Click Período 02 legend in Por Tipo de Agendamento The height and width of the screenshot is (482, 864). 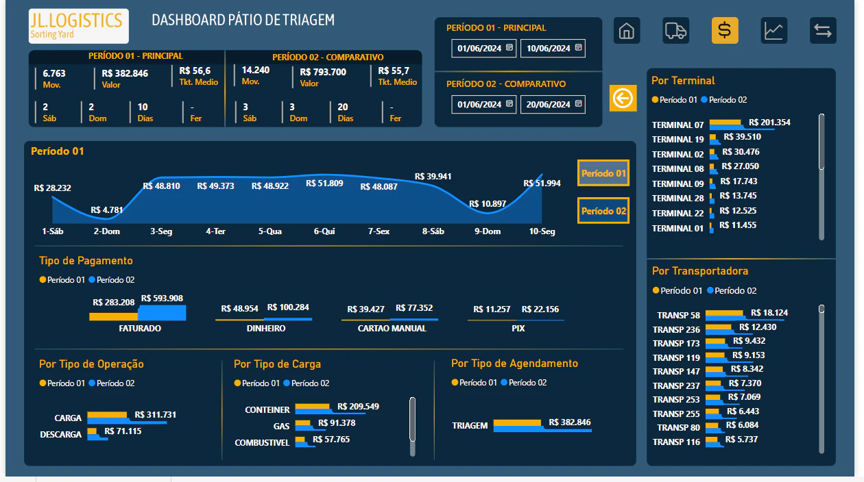[x=524, y=382]
